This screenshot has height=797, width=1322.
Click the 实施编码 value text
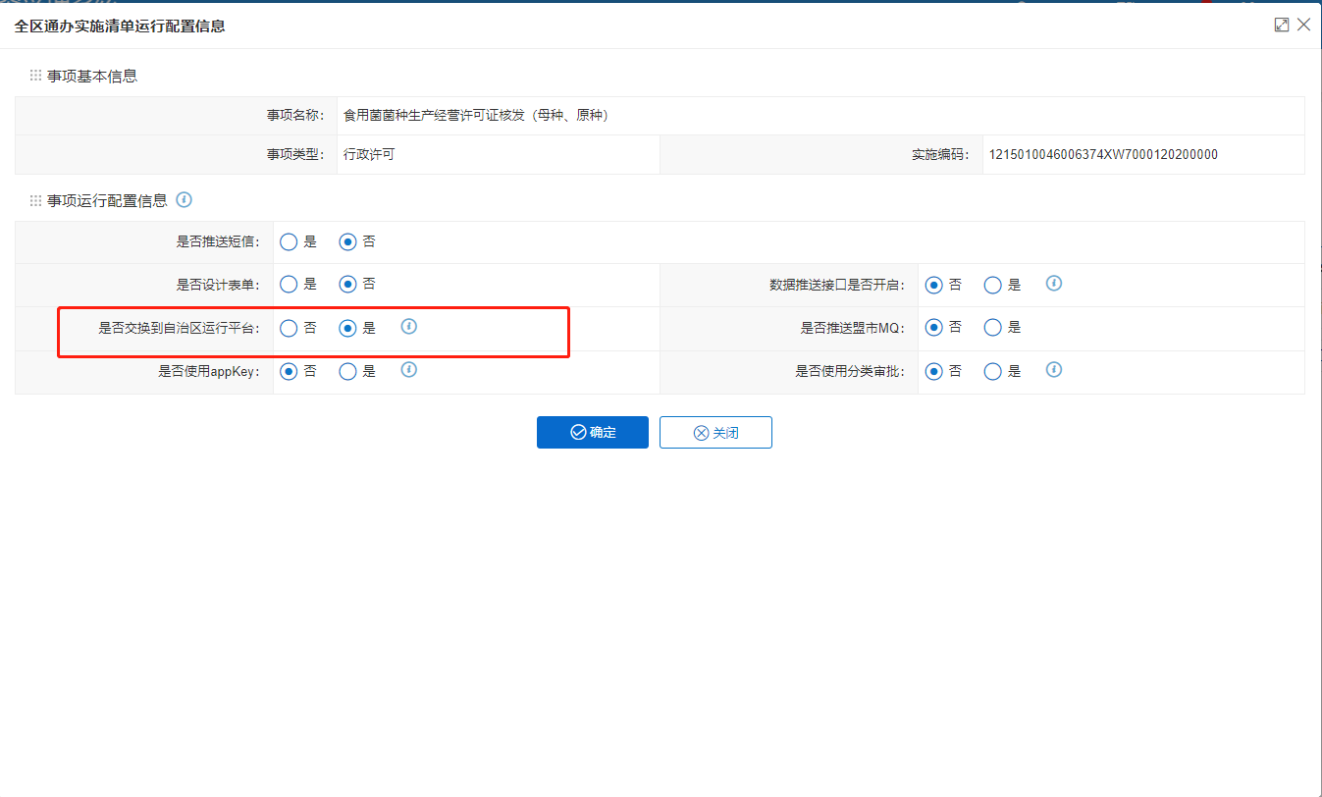[x=1102, y=155]
